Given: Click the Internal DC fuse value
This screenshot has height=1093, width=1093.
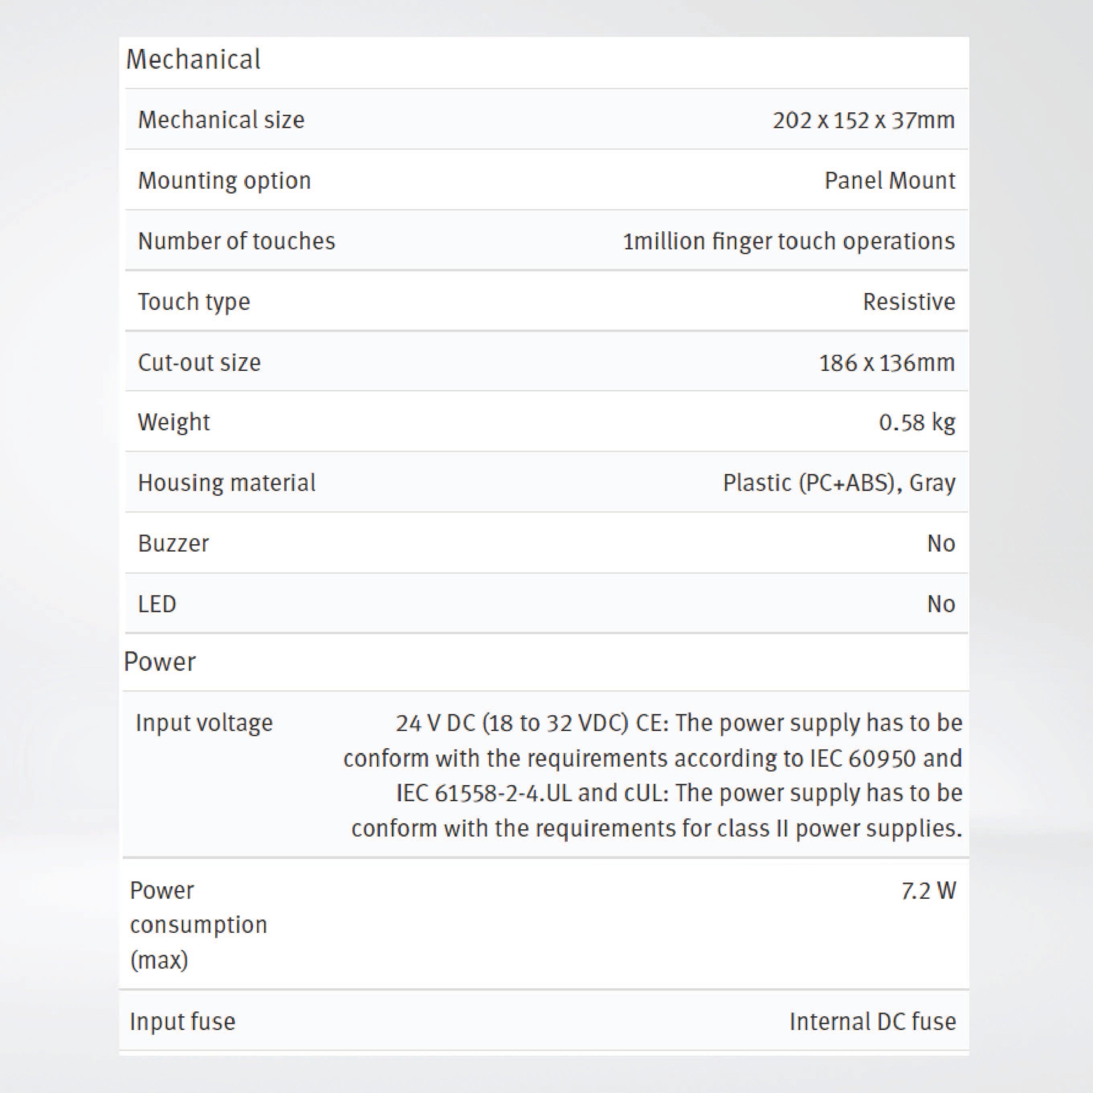Looking at the screenshot, I should pos(872,1021).
